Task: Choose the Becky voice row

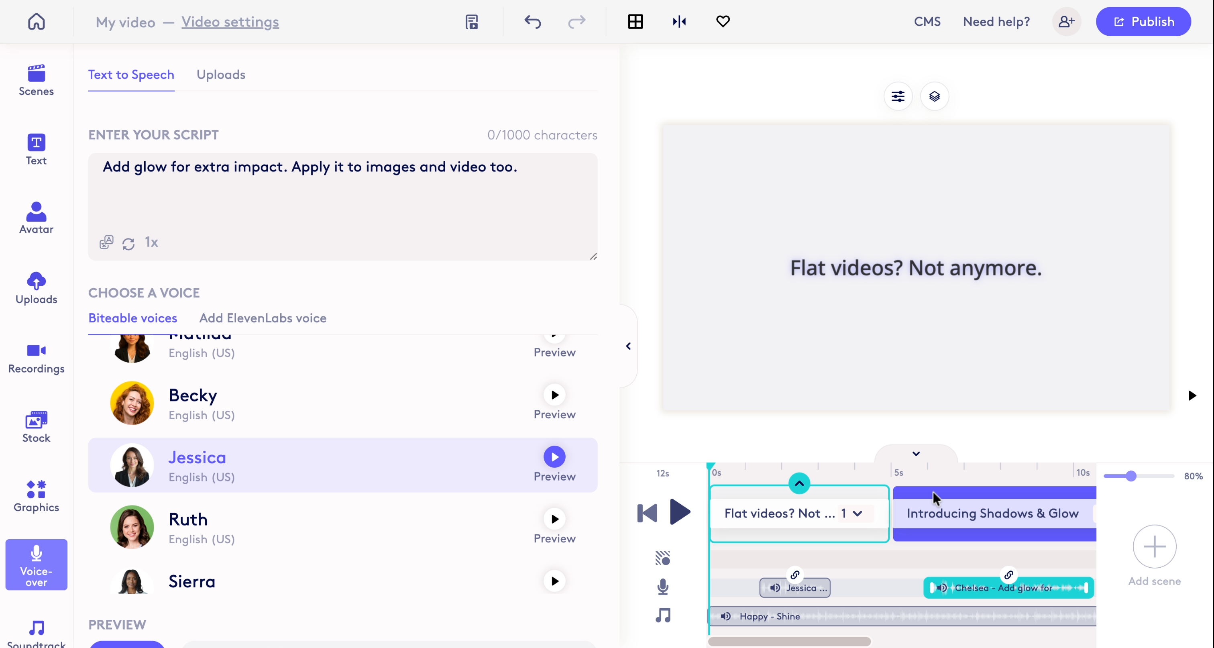Action: point(342,403)
